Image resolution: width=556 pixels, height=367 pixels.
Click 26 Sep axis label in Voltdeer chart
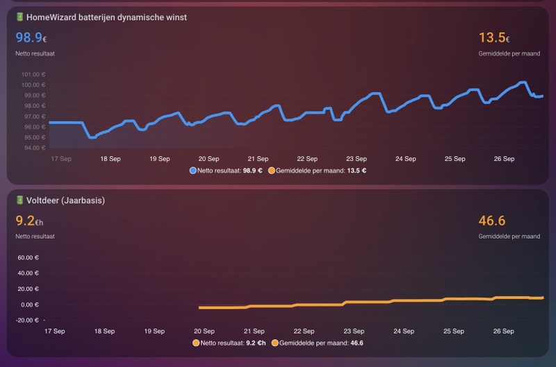coord(503,331)
